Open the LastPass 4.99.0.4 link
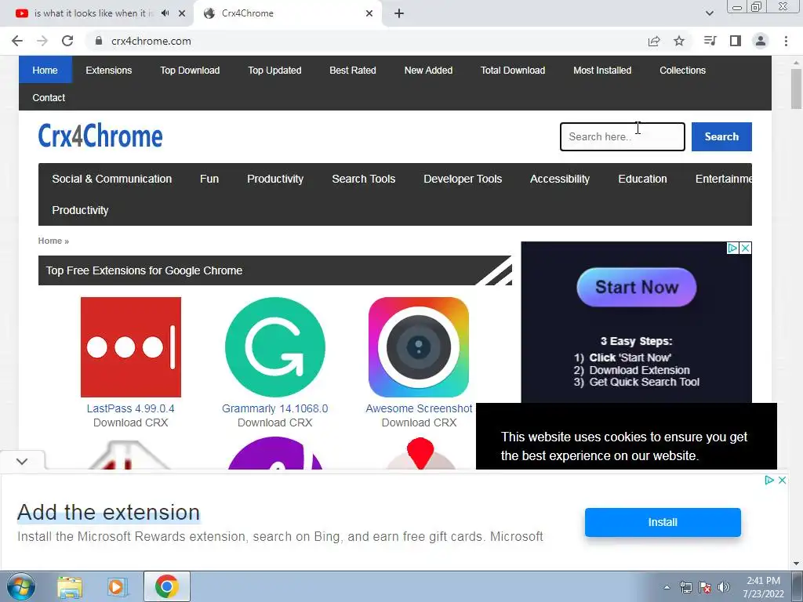 tap(131, 408)
